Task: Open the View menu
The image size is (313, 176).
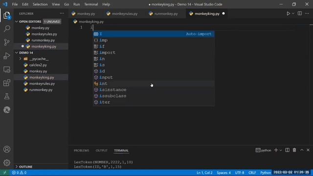Action: click(x=56, y=4)
